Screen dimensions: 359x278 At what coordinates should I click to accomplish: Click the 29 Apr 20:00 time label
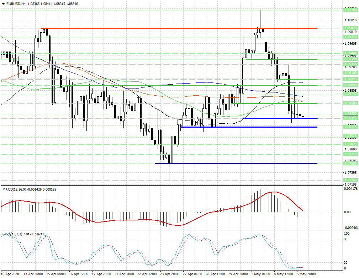coord(238,274)
